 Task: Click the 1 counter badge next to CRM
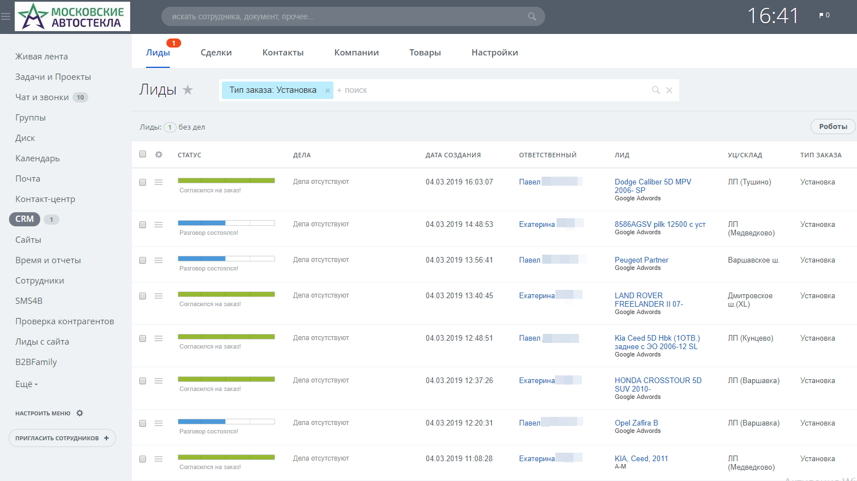[52, 220]
